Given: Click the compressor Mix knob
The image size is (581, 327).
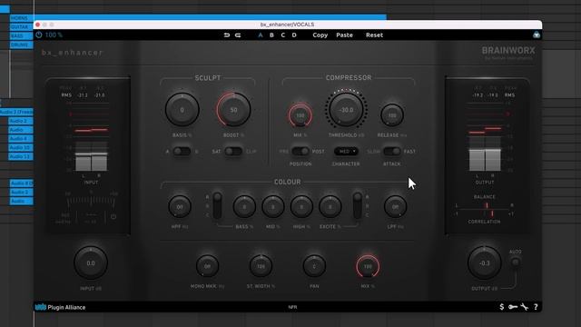Looking at the screenshot, I should tap(300, 115).
